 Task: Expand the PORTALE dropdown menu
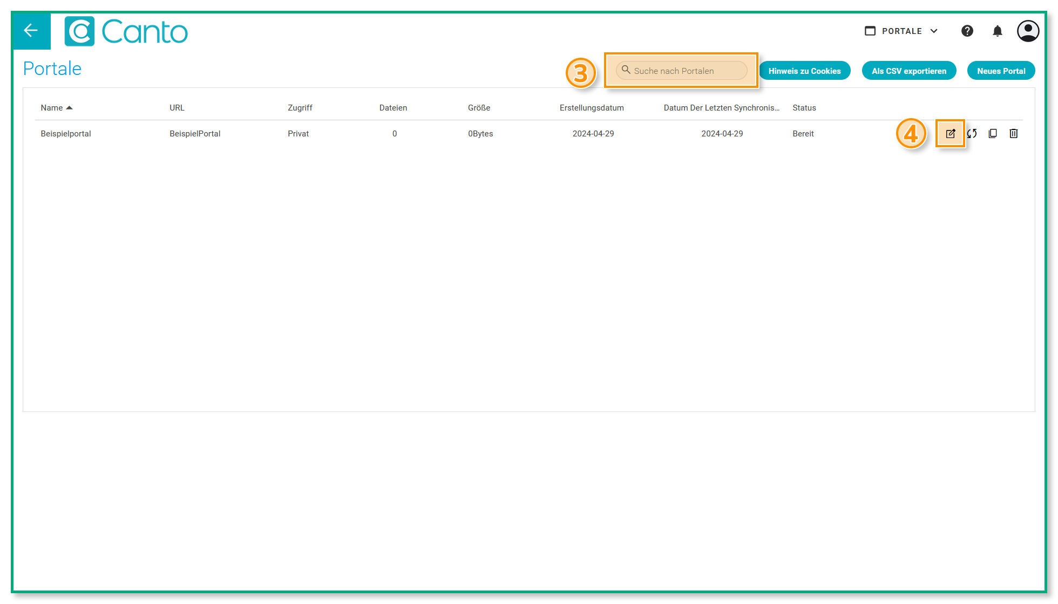901,31
